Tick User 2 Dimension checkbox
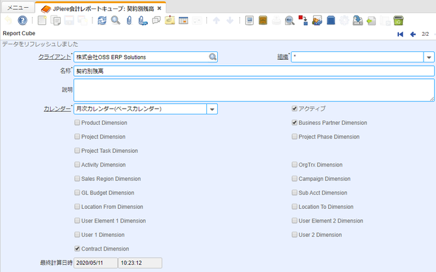 tap(295, 235)
